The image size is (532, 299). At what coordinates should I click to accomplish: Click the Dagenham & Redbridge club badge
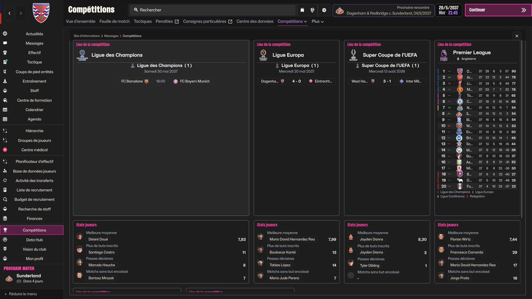41,13
